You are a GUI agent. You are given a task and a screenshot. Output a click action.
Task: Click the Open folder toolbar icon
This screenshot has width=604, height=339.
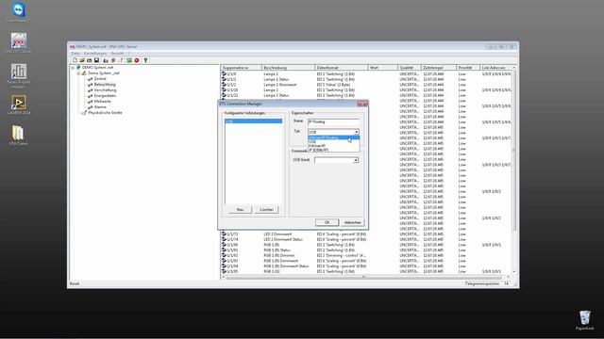(x=82, y=60)
